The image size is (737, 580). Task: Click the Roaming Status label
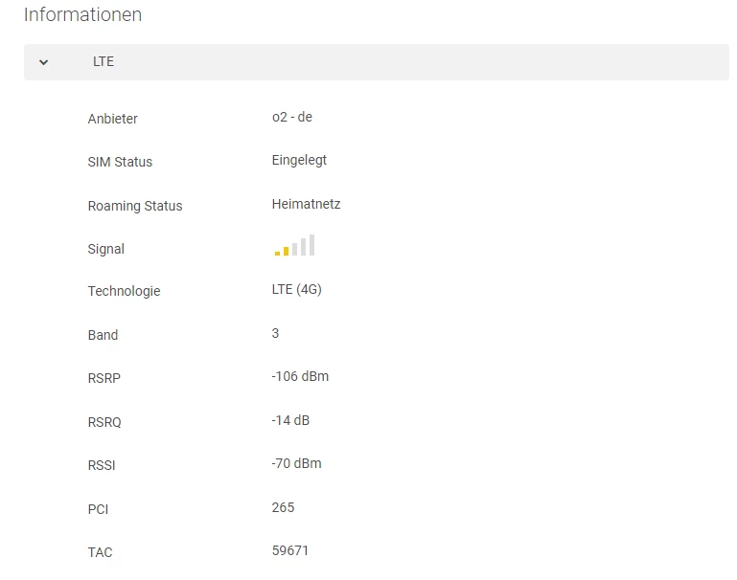point(135,206)
